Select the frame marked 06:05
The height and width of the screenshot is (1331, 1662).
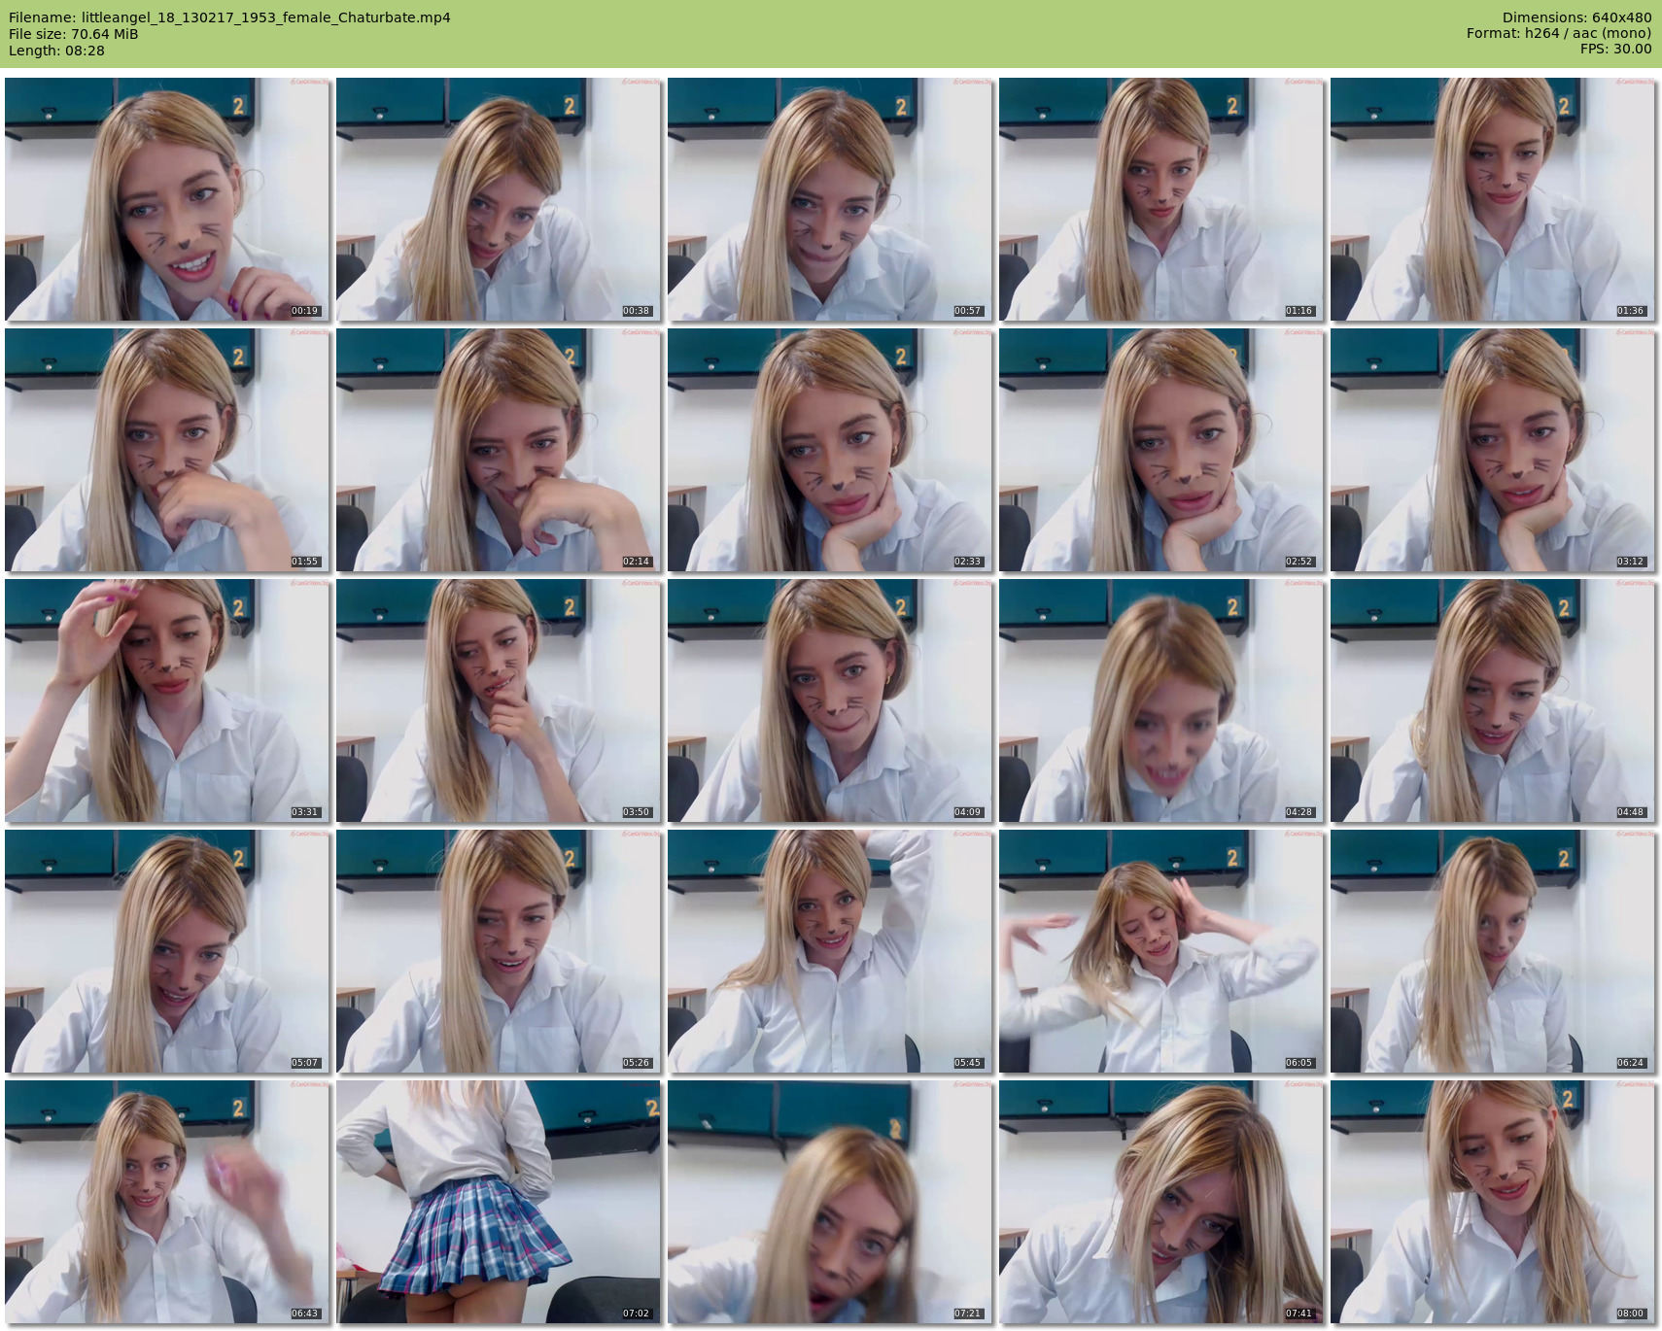[x=1160, y=951]
